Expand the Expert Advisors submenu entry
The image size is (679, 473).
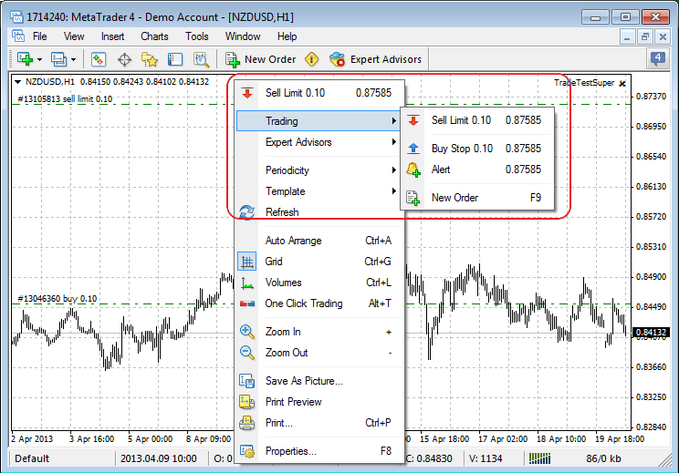319,142
